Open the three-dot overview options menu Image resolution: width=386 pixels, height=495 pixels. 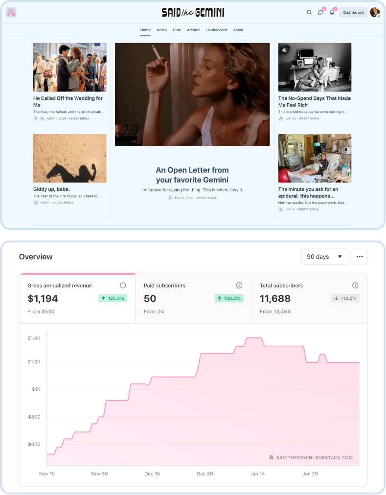tap(360, 257)
